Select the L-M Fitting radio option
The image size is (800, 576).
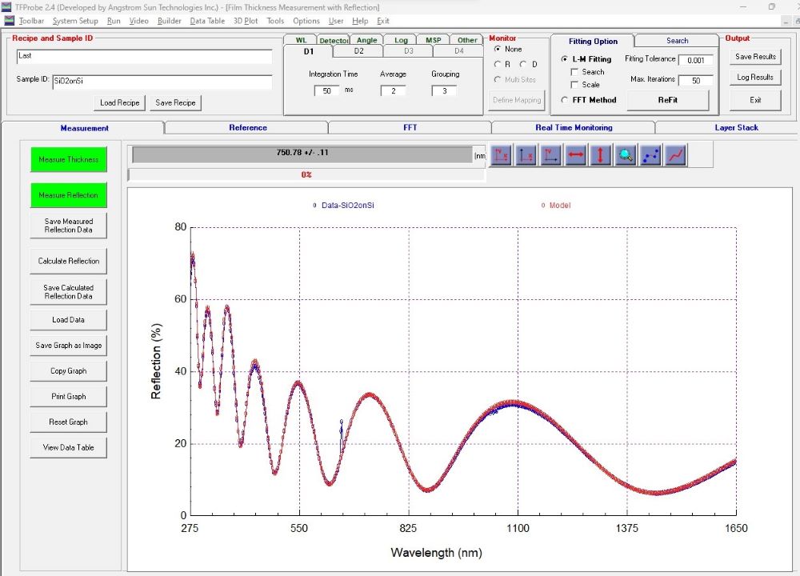click(x=564, y=59)
